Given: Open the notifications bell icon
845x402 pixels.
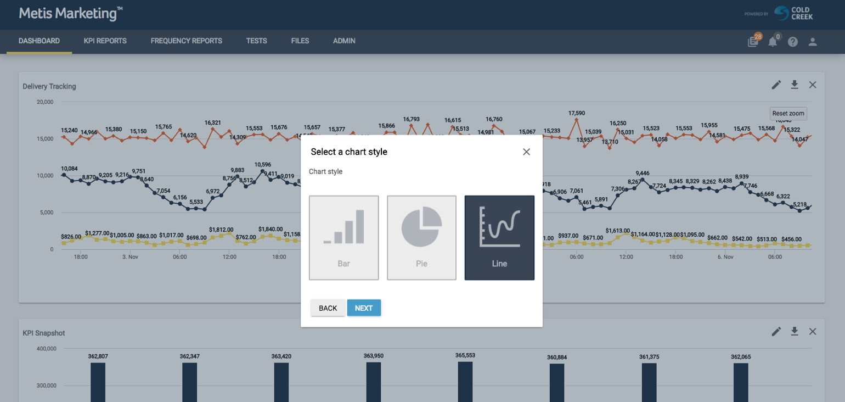Looking at the screenshot, I should click(773, 41).
